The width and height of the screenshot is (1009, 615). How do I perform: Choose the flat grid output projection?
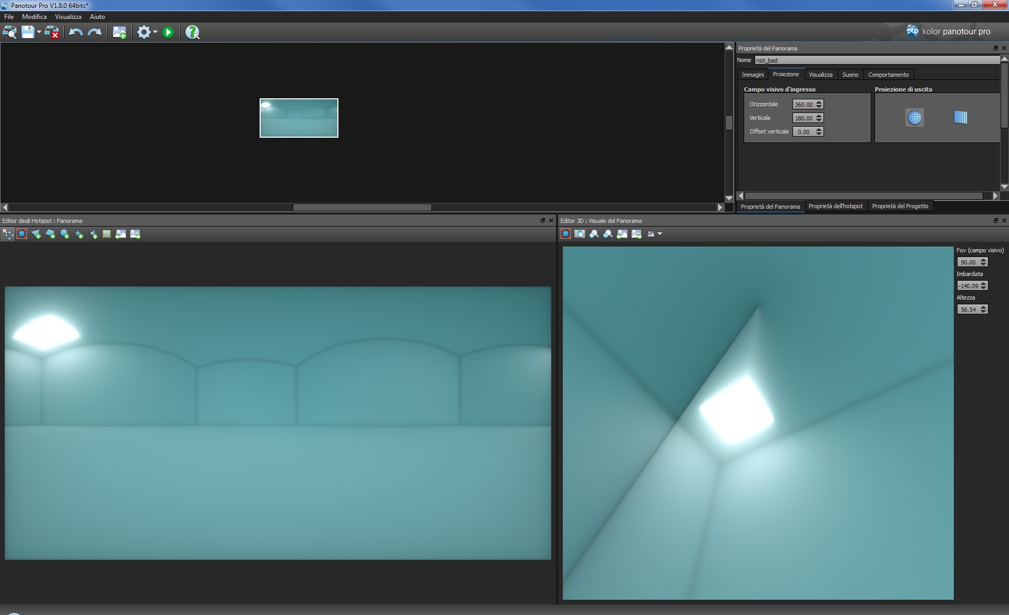point(960,118)
